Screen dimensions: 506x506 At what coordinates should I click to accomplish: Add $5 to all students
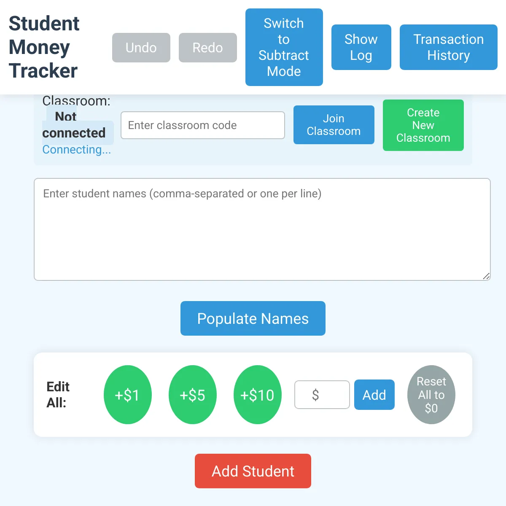tap(193, 395)
